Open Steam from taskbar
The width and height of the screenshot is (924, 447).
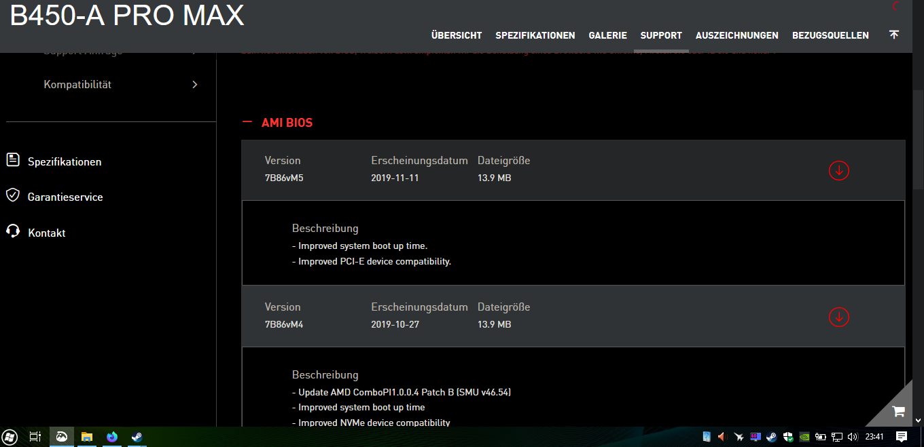pyautogui.click(x=137, y=437)
